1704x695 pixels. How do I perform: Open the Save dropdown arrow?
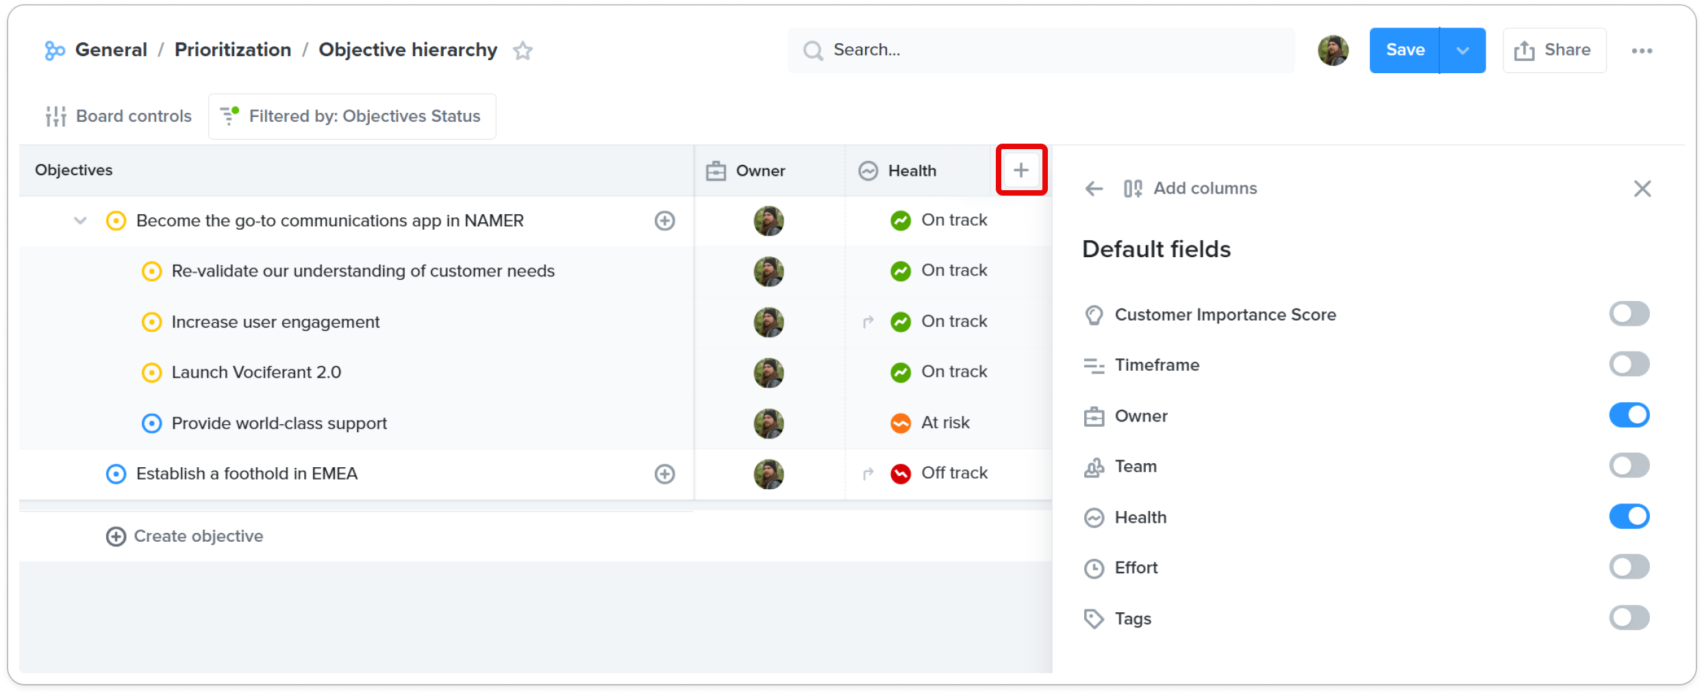pos(1463,51)
